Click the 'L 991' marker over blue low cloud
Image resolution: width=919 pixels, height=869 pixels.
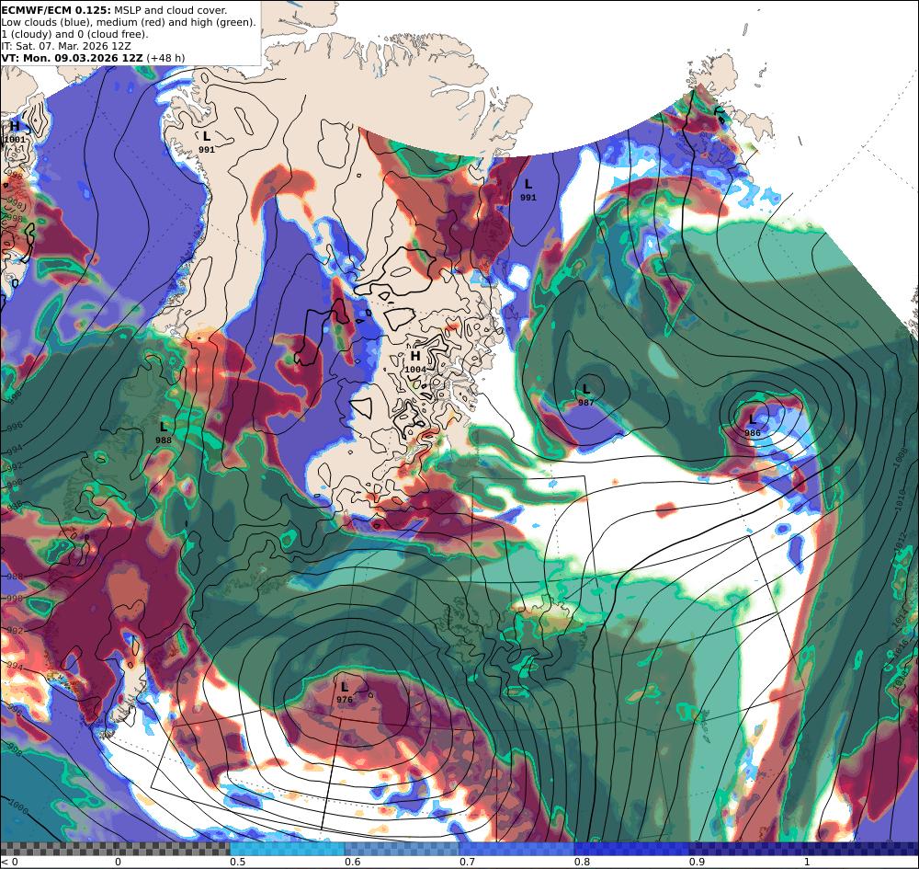pyautogui.click(x=528, y=190)
